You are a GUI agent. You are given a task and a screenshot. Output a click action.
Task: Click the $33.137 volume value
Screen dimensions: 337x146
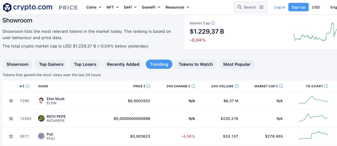tap(231, 136)
